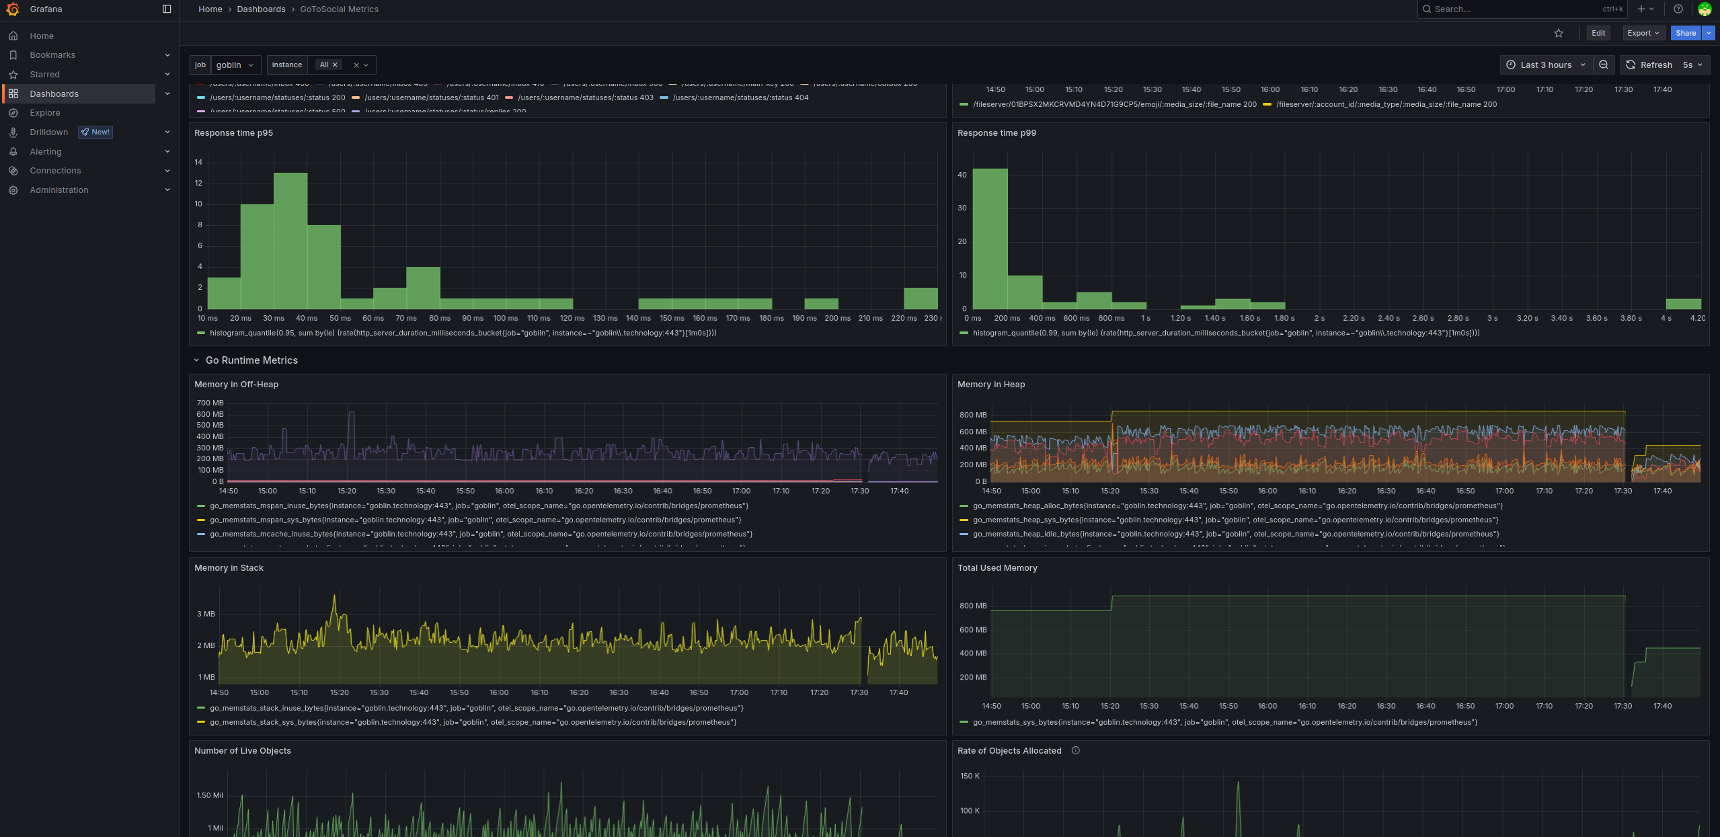The height and width of the screenshot is (837, 1720).
Task: Open the user profile avatar
Action: 1705,9
